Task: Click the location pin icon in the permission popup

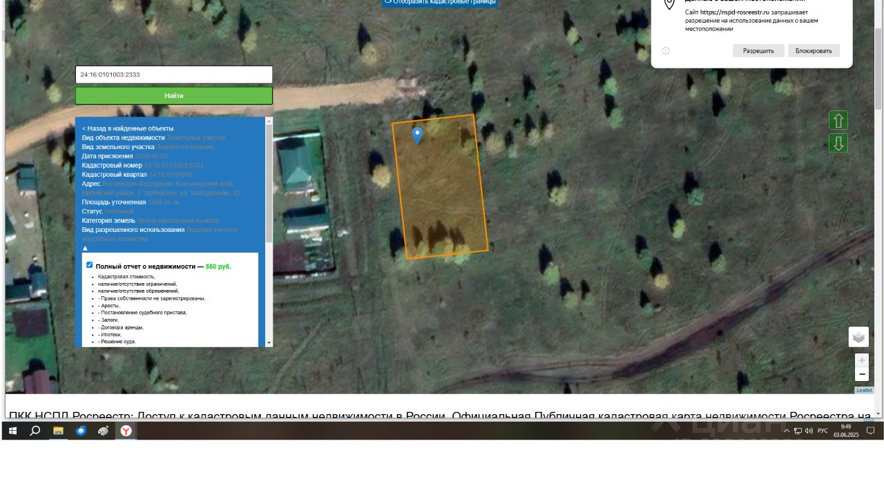Action: (669, 5)
